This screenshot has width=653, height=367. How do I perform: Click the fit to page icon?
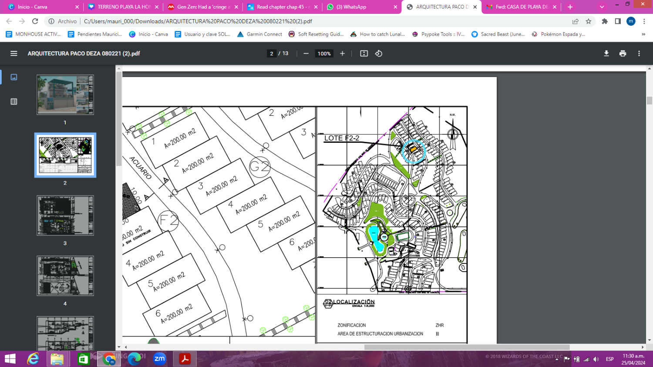pyautogui.click(x=364, y=54)
